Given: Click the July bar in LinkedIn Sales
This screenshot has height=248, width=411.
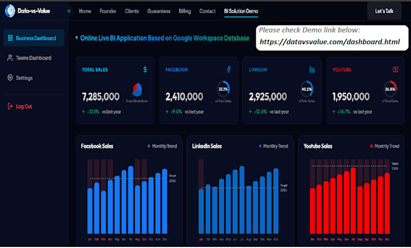Looking at the screenshot, I should [242, 200].
